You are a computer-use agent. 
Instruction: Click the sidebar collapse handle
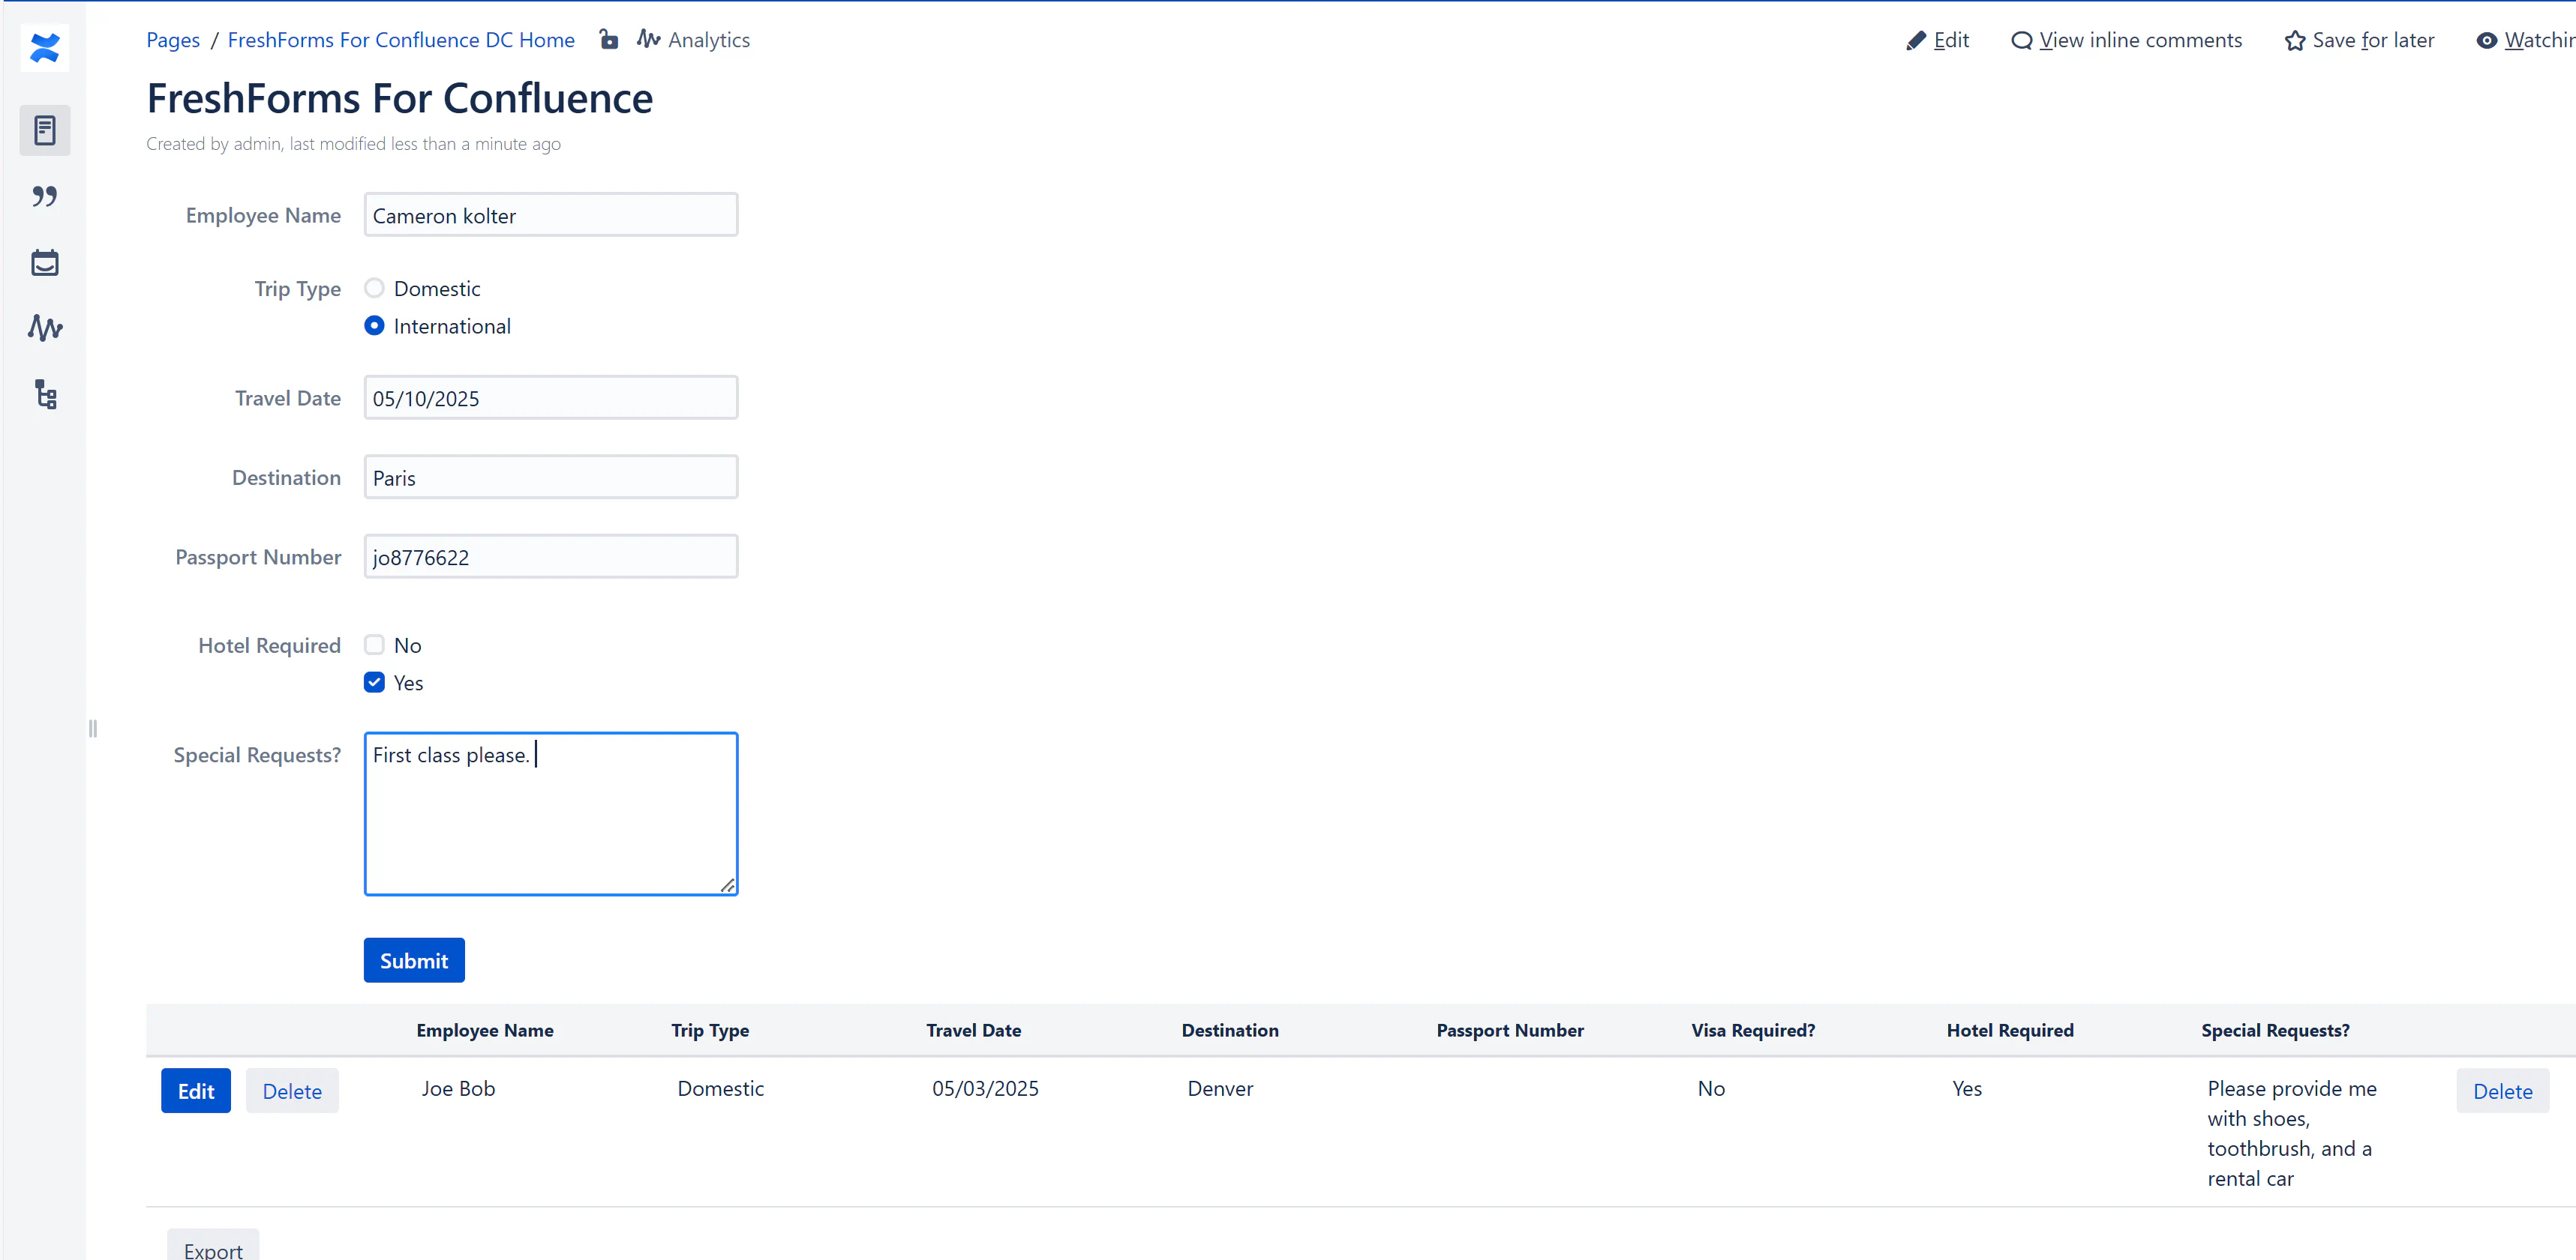click(x=93, y=729)
